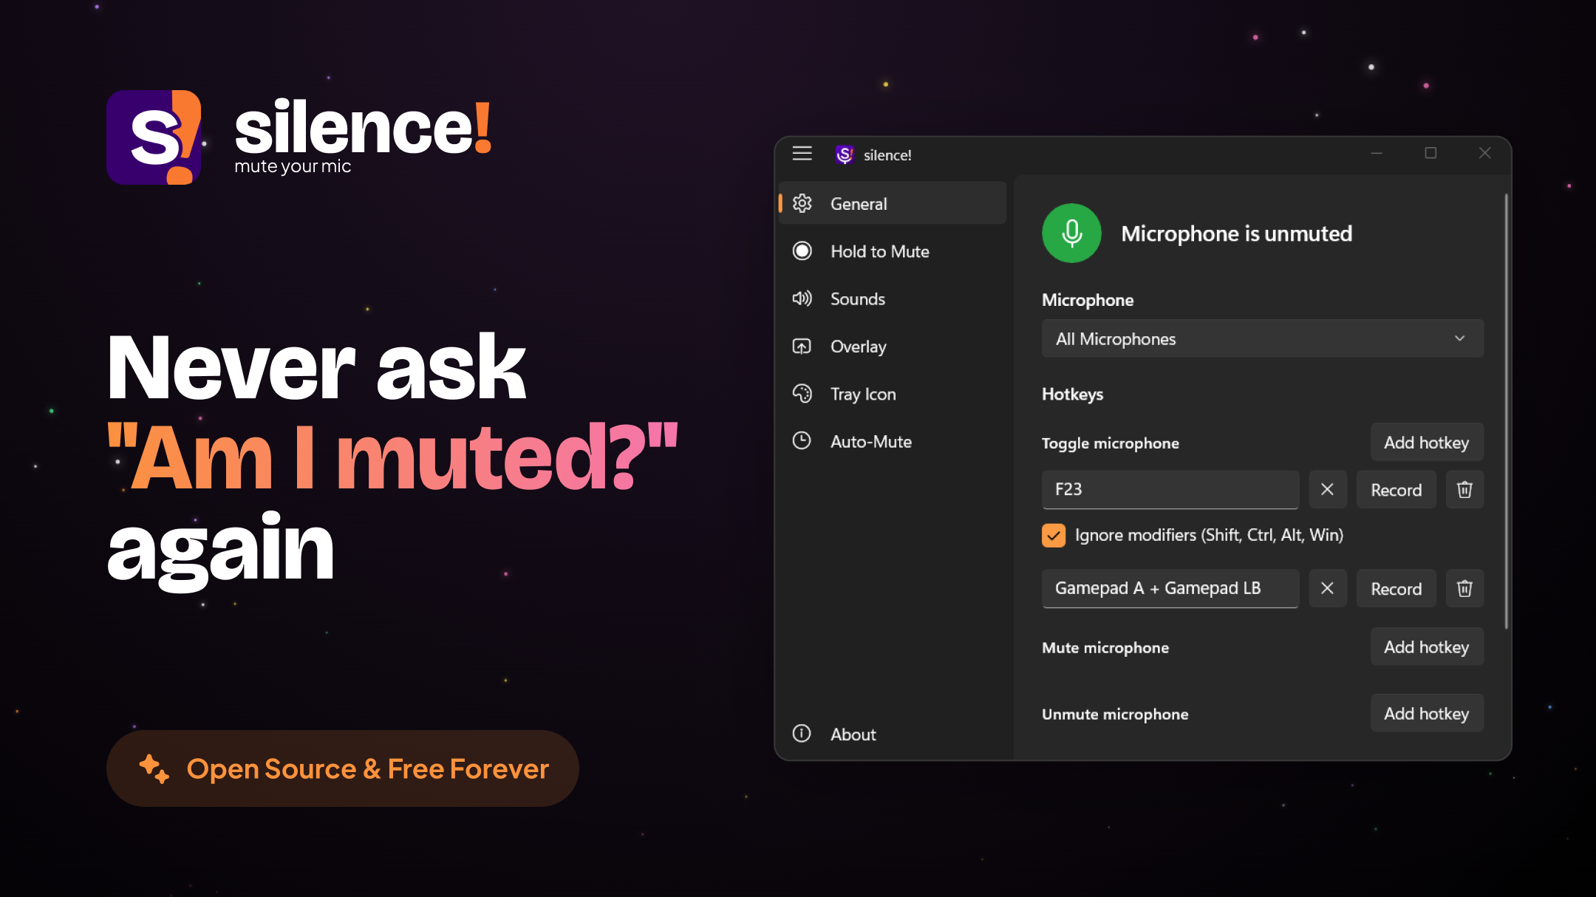
Task: Click the 'Microphone is unmuted' status text
Action: 1237,233
